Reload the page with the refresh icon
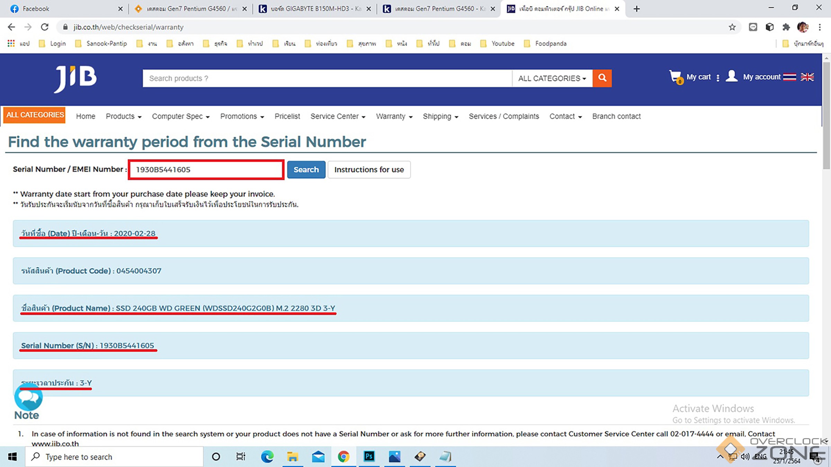The height and width of the screenshot is (467, 831). (x=45, y=27)
